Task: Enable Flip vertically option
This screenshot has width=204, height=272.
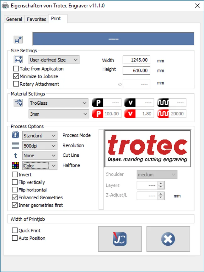Action: [x=15, y=182]
